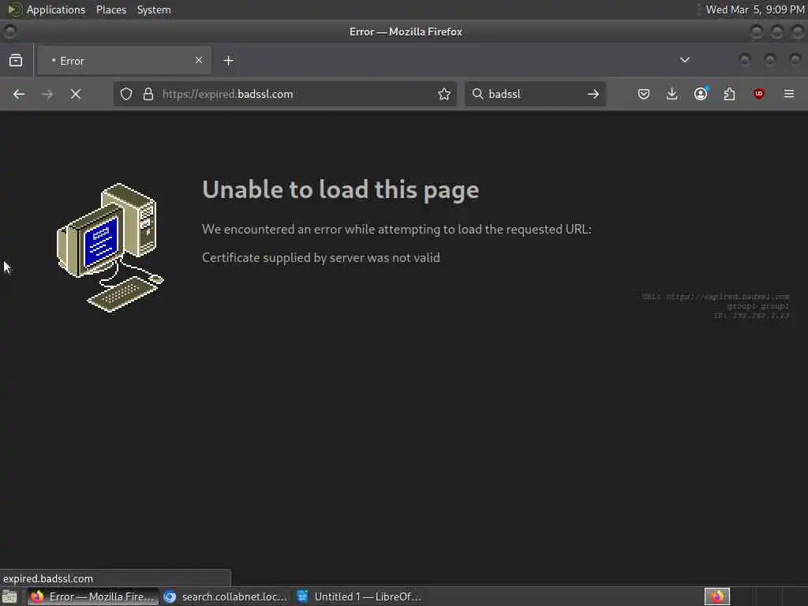Close the Error tab
Screen dimensions: 808x606
199,60
